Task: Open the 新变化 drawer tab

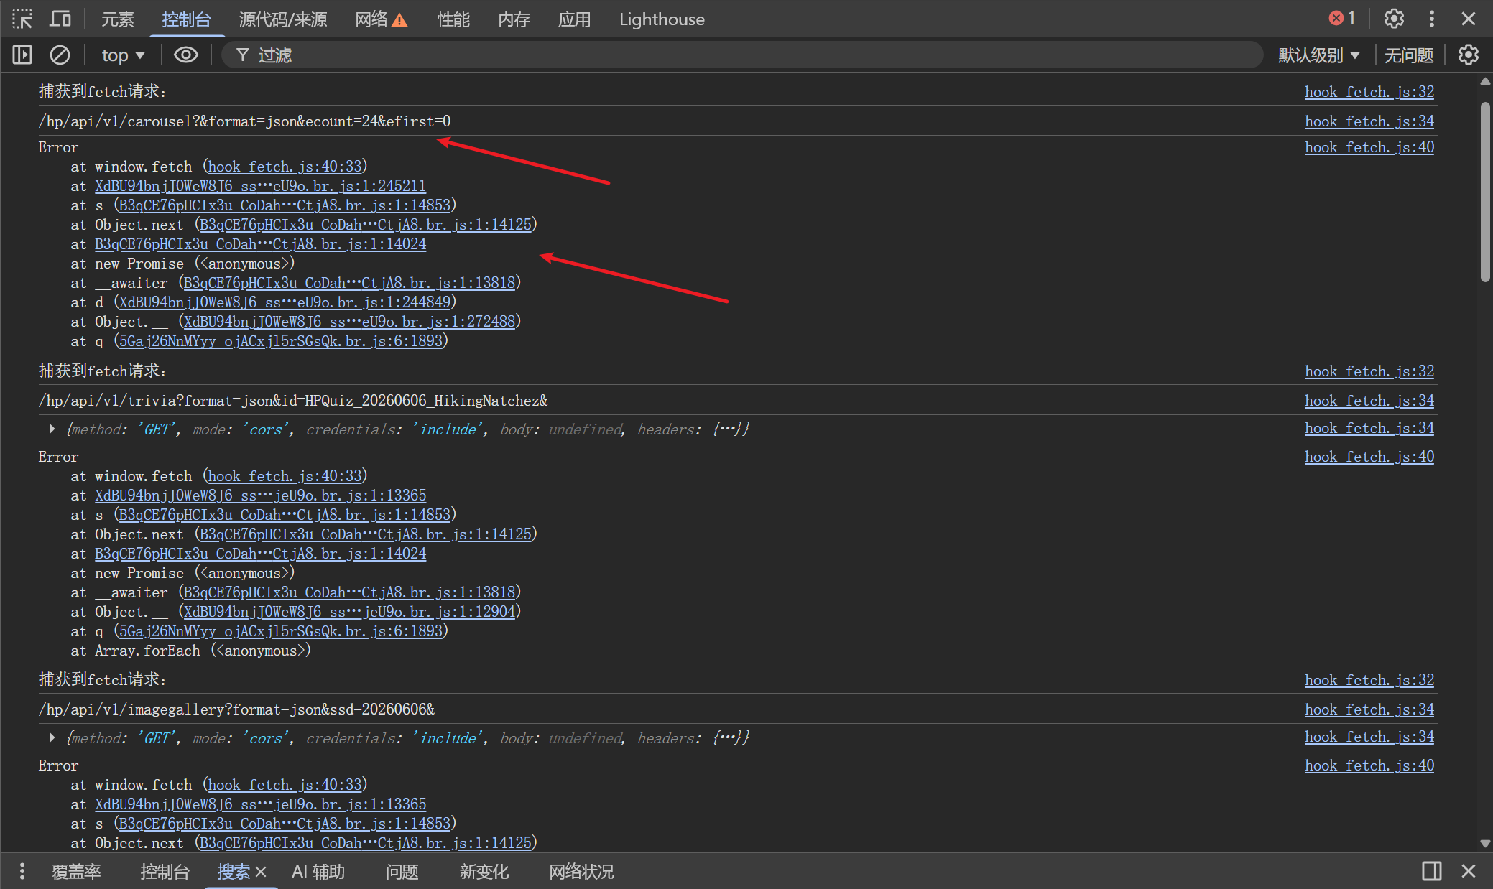Action: point(484,872)
